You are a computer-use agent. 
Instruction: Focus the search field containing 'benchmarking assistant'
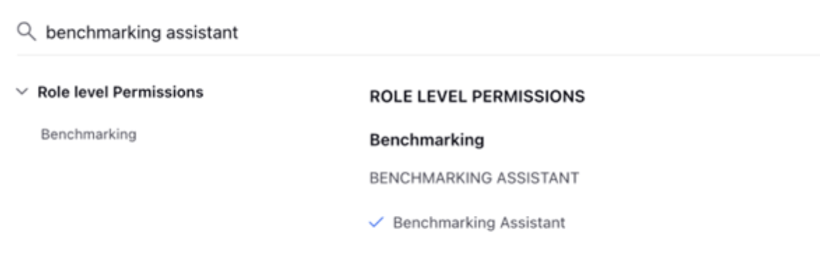418,32
